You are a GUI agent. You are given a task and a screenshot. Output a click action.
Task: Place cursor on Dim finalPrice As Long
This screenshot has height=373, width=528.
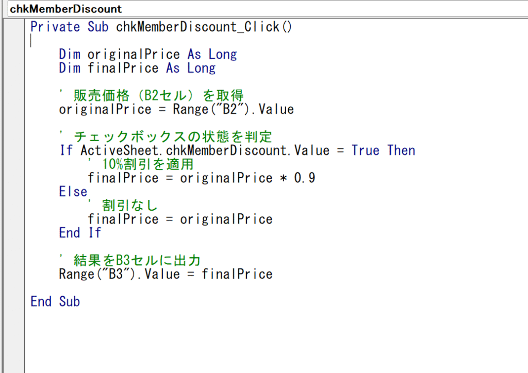click(137, 69)
